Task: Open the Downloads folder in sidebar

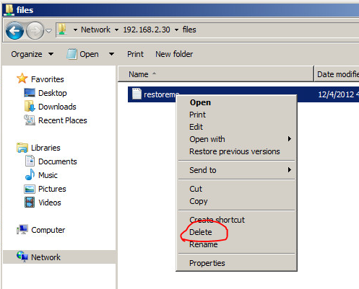Action: click(57, 107)
